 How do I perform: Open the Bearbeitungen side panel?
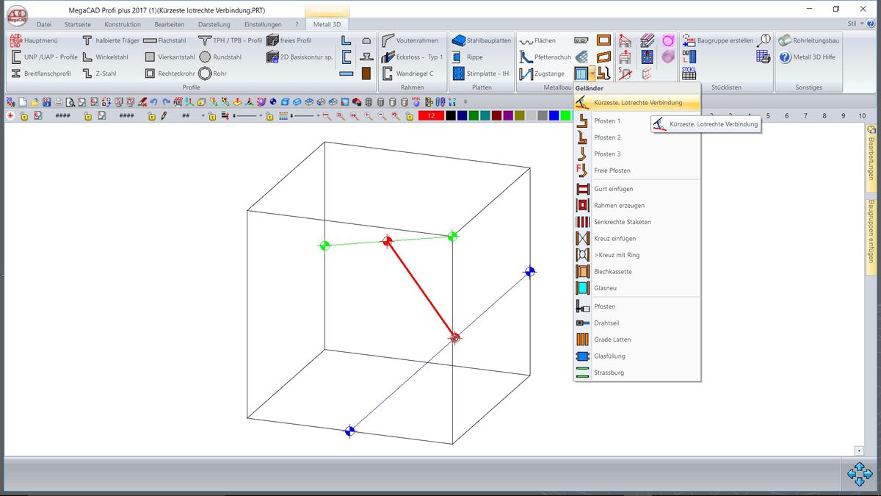click(871, 158)
